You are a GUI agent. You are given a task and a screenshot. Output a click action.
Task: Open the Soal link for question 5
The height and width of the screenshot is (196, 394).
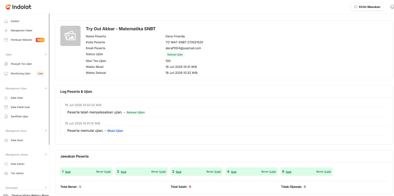click(288, 172)
